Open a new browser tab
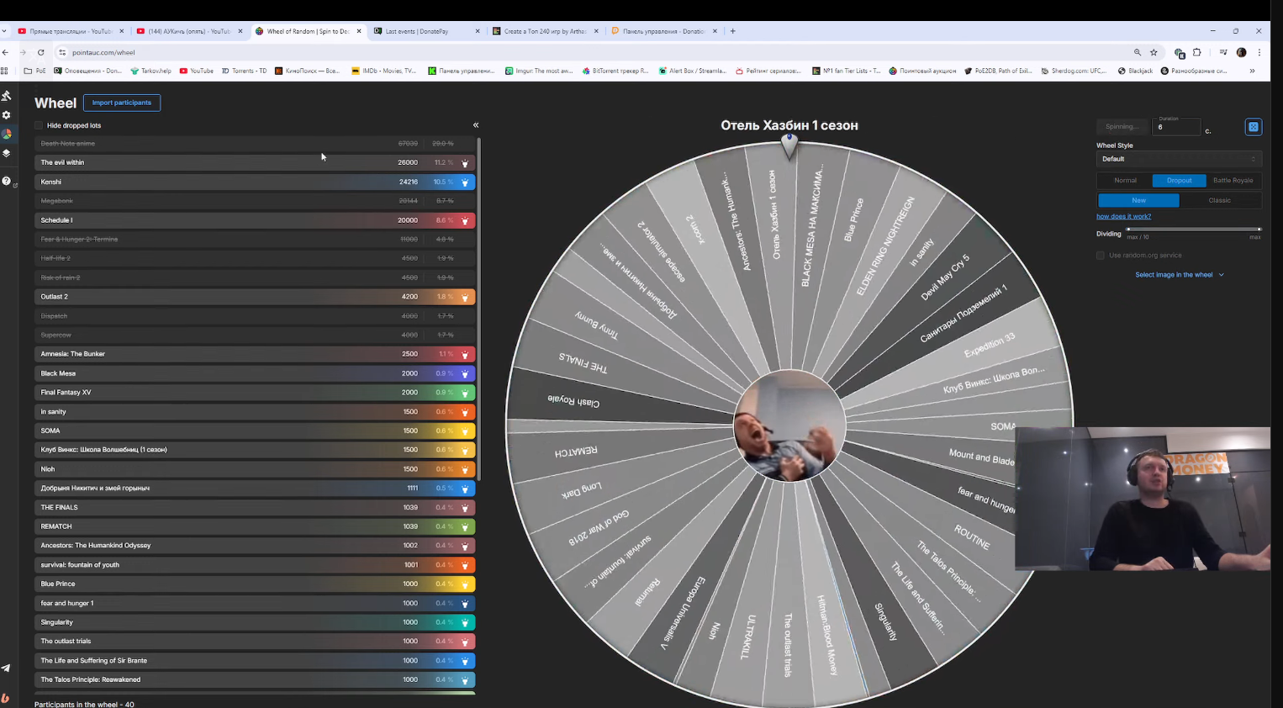Screen dimensions: 1283x708 pyautogui.click(x=733, y=31)
